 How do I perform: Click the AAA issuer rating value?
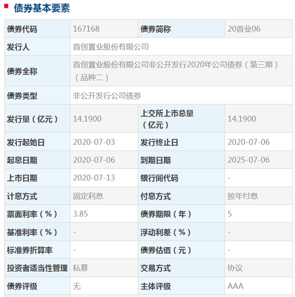(x=236, y=286)
